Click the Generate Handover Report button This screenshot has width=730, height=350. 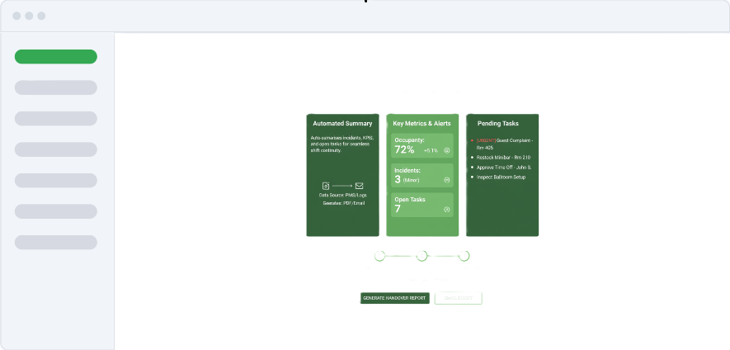click(394, 298)
